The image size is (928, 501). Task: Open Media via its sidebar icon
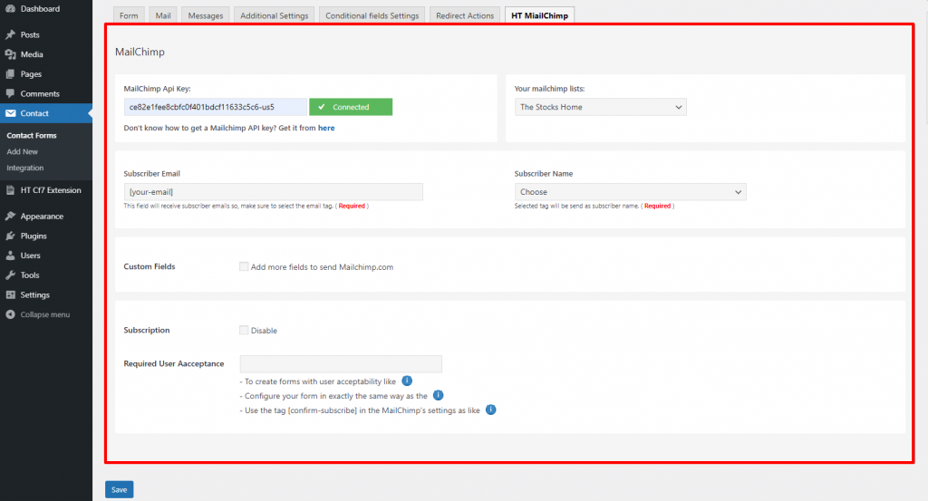(10, 54)
